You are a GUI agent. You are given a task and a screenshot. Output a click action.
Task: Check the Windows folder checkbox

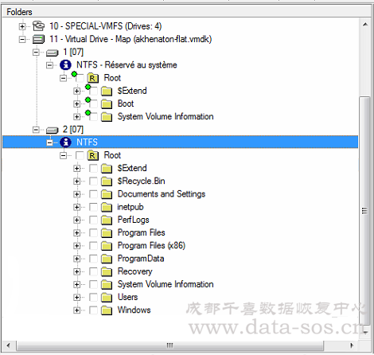coord(93,310)
